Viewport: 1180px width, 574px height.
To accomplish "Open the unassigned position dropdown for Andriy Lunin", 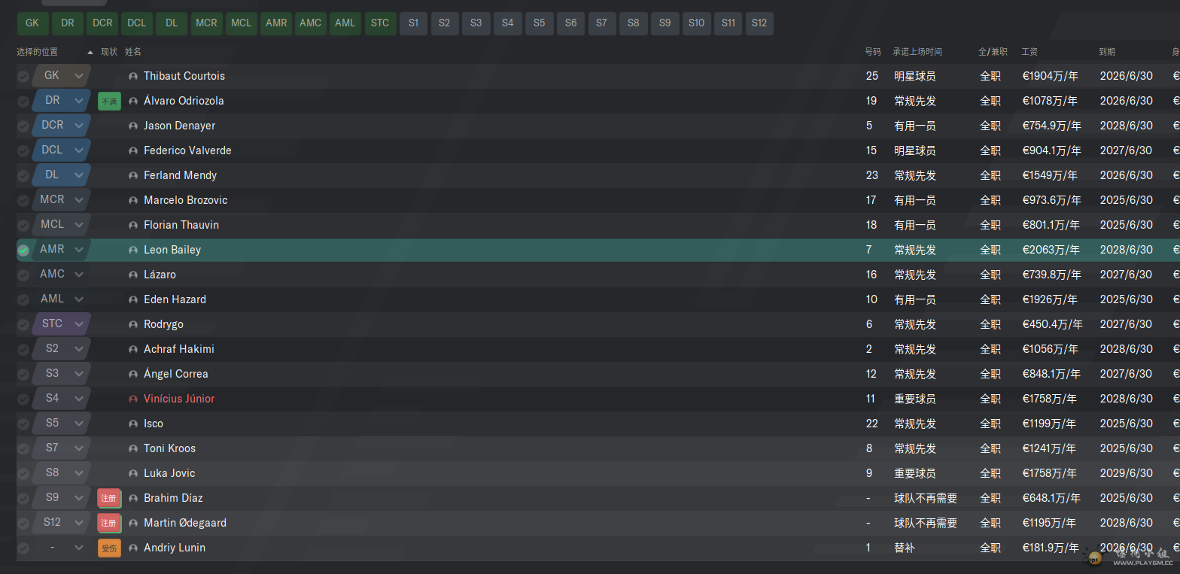I will tap(78, 548).
